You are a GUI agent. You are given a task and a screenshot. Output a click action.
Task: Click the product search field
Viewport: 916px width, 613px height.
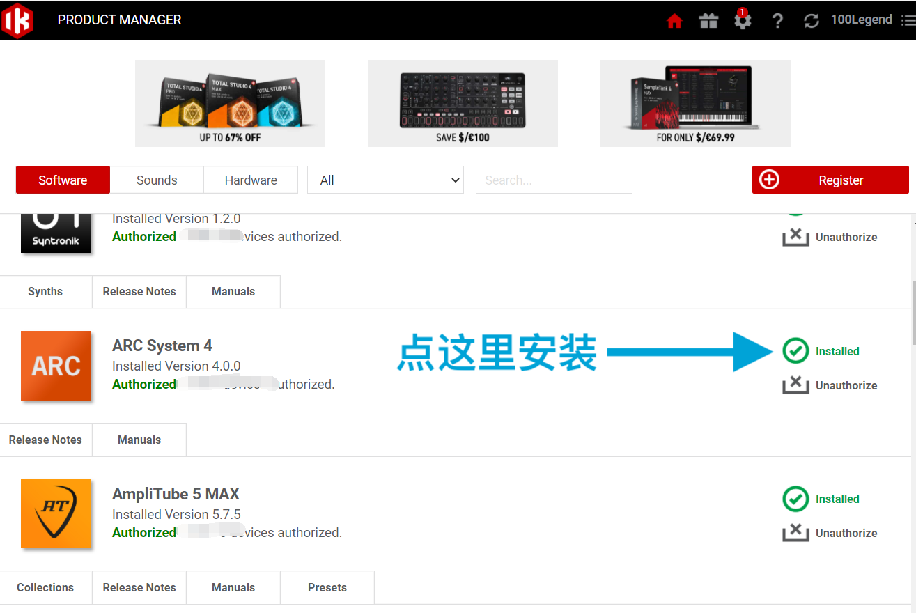click(554, 180)
